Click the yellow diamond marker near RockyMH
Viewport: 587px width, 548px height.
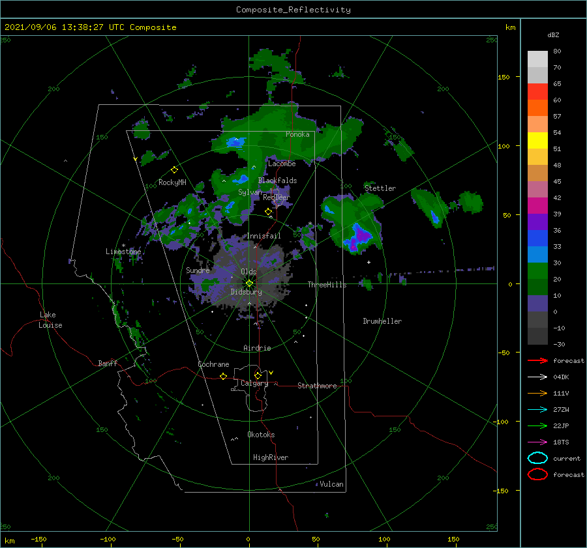[174, 170]
